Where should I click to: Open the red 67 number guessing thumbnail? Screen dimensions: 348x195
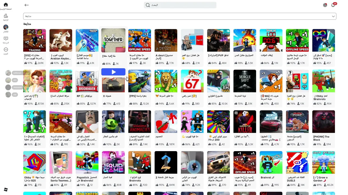[192, 81]
